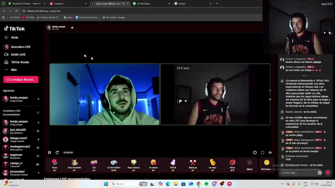Send the Rosa gift costing 10 coins

point(232,165)
